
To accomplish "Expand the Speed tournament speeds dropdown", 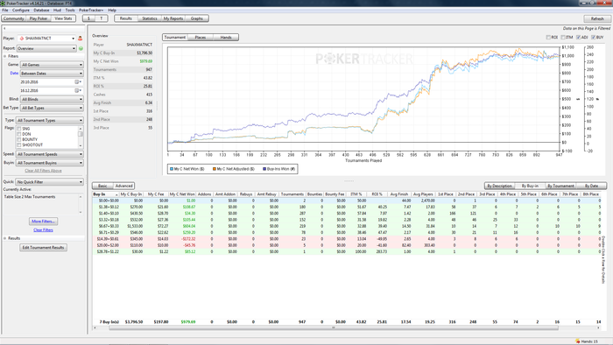I will click(49, 154).
